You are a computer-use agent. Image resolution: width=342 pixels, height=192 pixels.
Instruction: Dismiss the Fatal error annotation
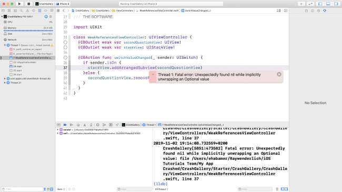coord(279,74)
